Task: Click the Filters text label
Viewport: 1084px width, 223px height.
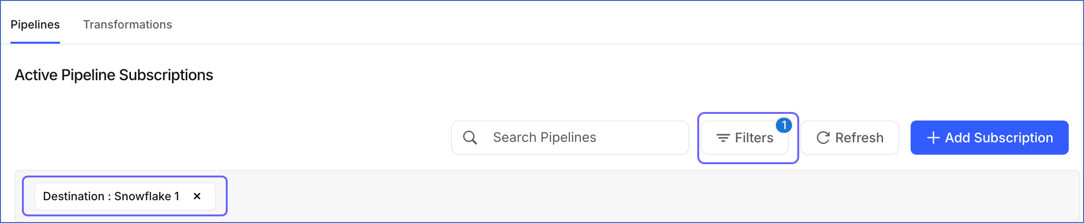Action: 754,138
